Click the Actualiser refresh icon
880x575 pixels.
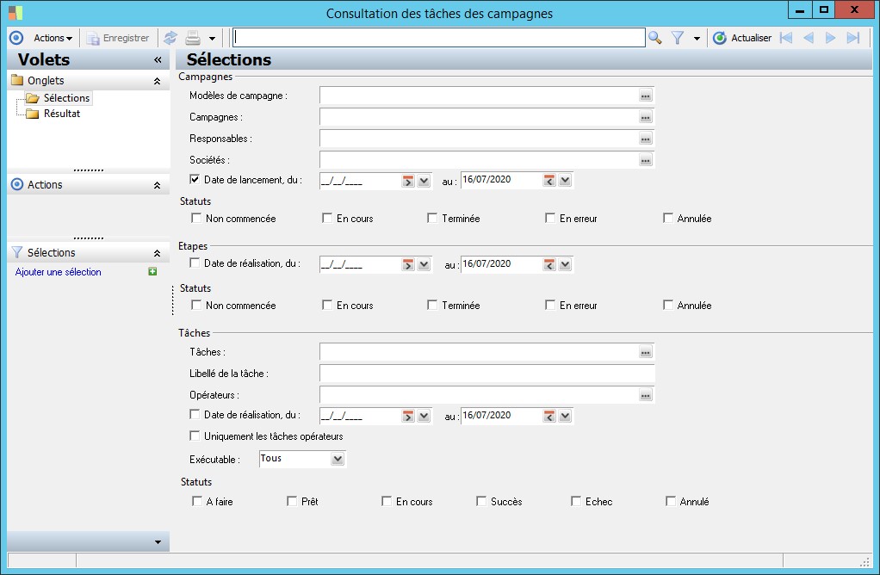pos(720,38)
